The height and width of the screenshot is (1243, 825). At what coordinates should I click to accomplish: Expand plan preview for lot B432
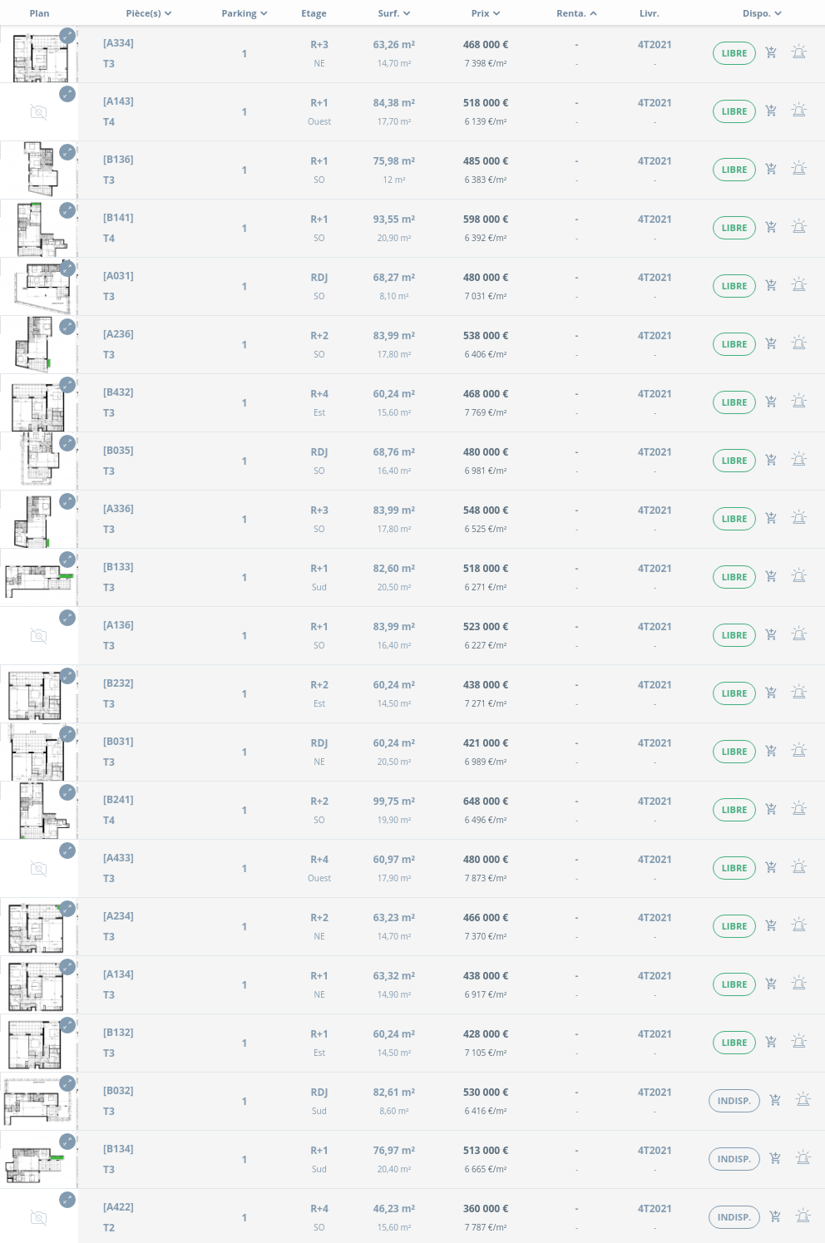67,385
